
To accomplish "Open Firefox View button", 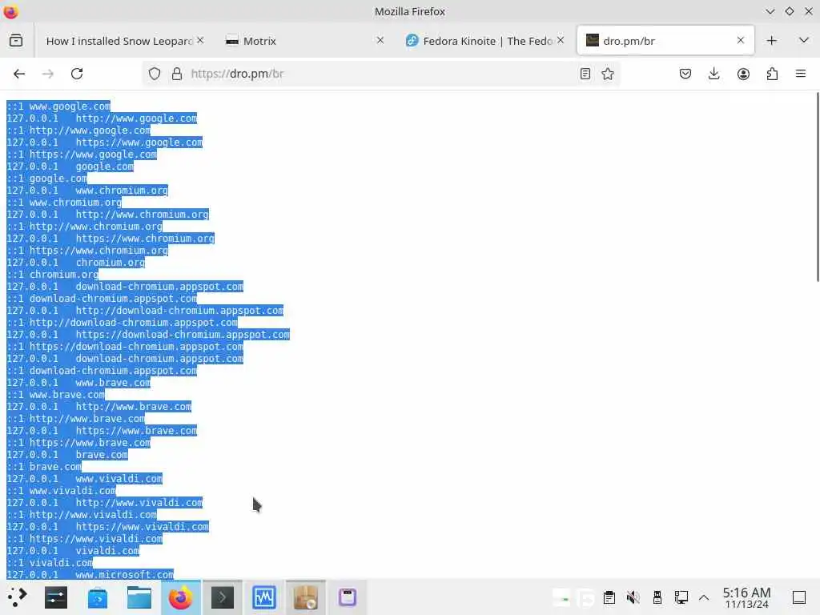I will tap(16, 40).
